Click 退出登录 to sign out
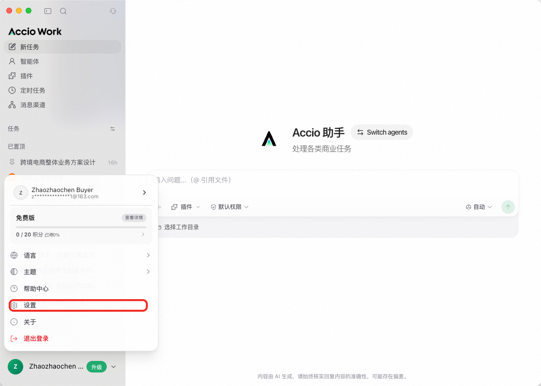 pos(81,338)
